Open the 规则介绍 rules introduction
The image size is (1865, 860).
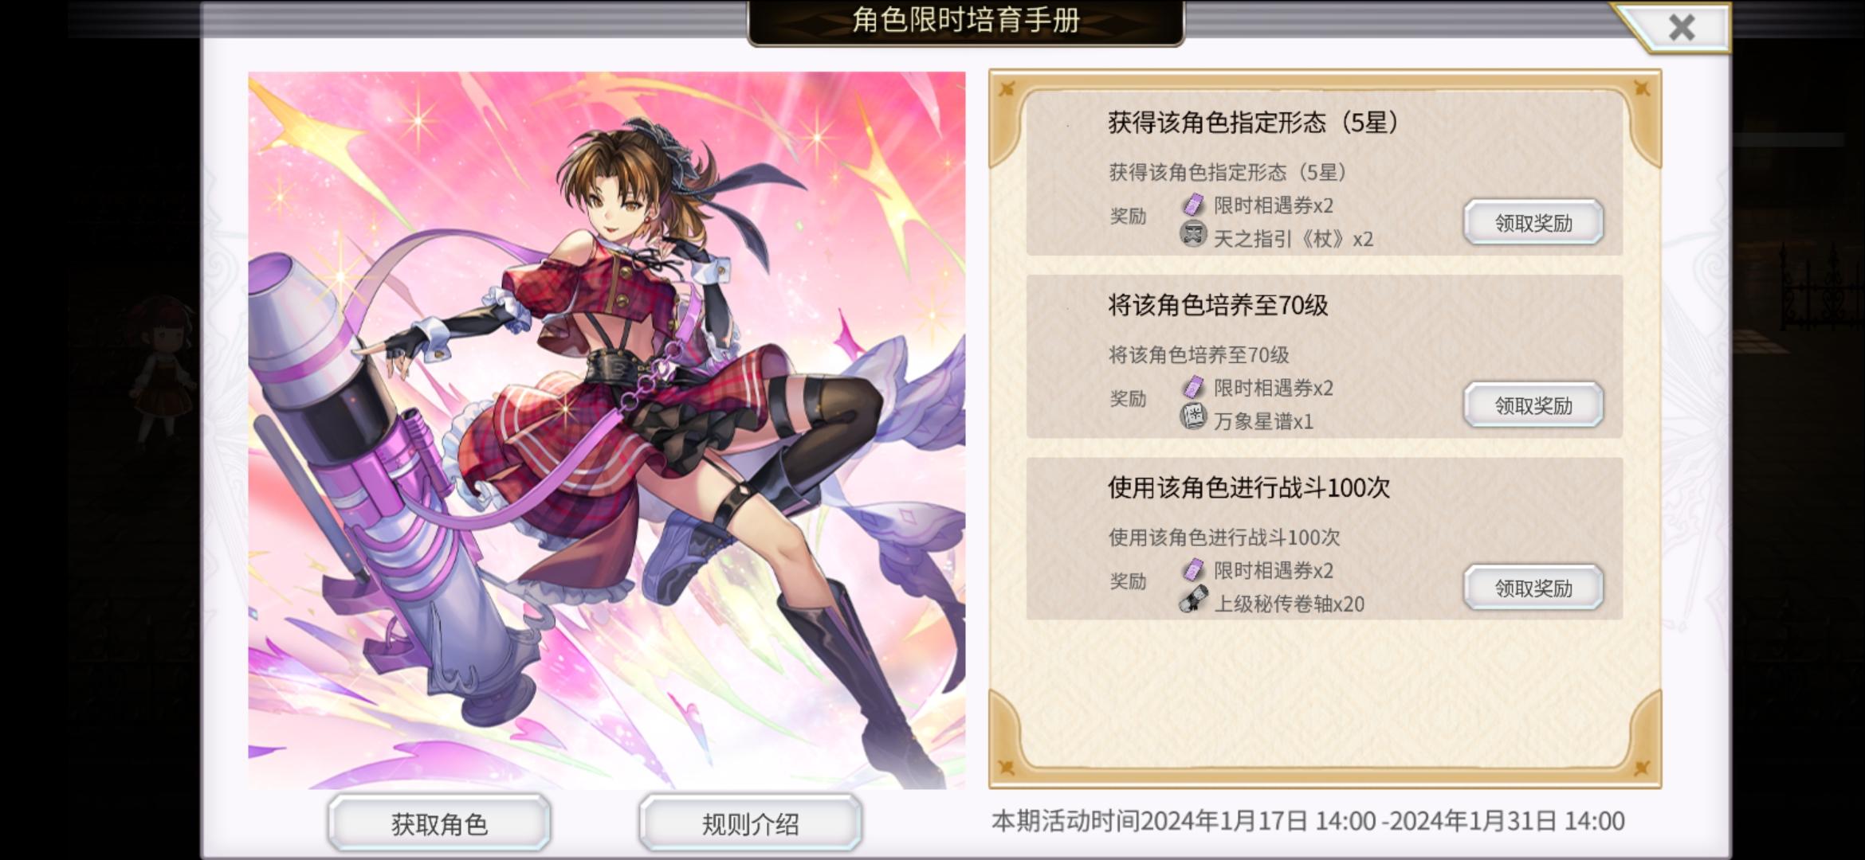pos(750,823)
